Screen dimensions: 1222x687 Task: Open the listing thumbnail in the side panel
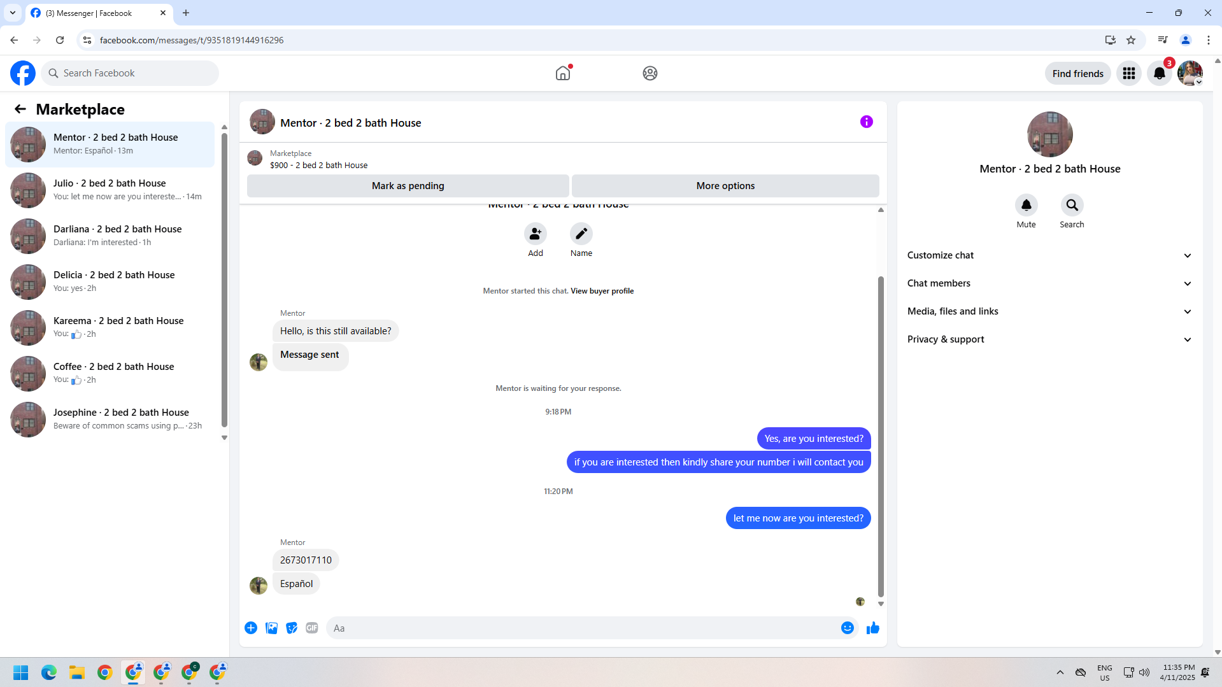click(1050, 134)
